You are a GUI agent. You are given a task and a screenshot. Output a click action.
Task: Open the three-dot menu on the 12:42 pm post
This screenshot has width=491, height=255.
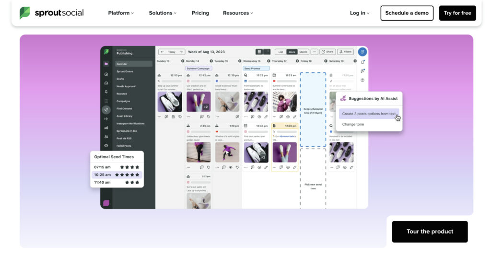tap(188, 116)
